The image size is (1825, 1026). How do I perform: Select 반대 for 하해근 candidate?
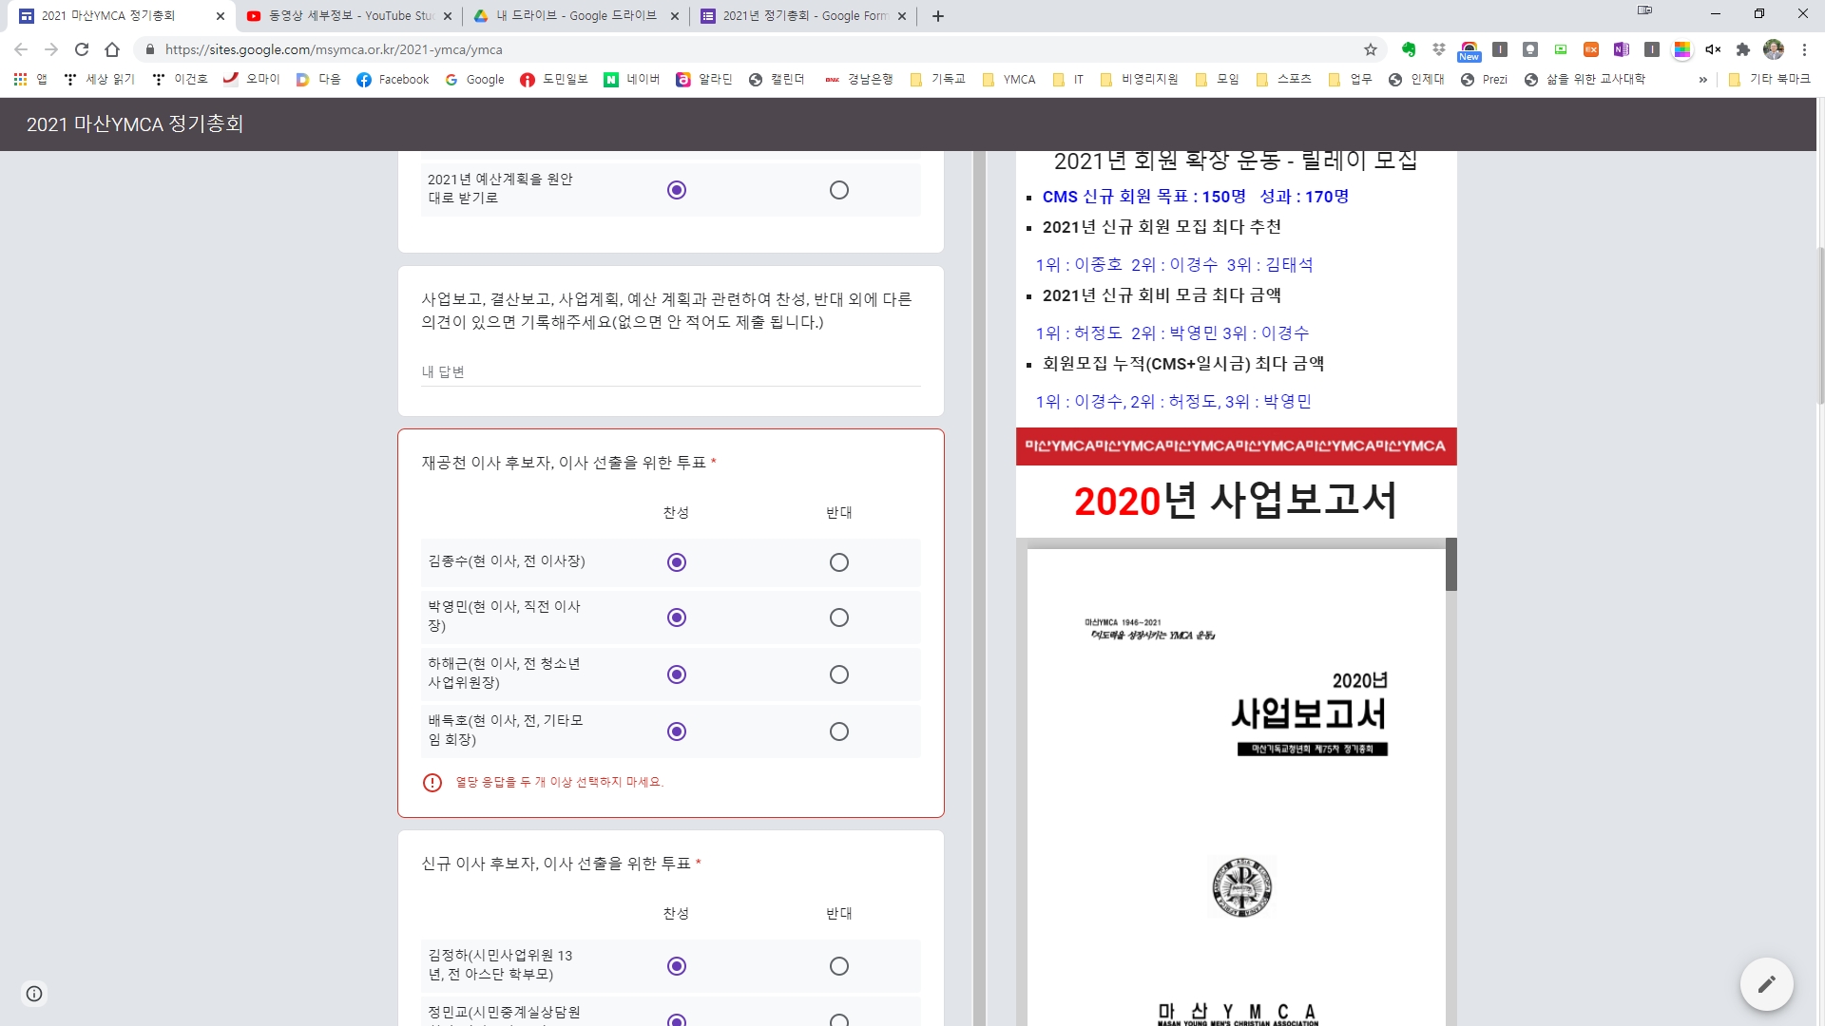838,674
